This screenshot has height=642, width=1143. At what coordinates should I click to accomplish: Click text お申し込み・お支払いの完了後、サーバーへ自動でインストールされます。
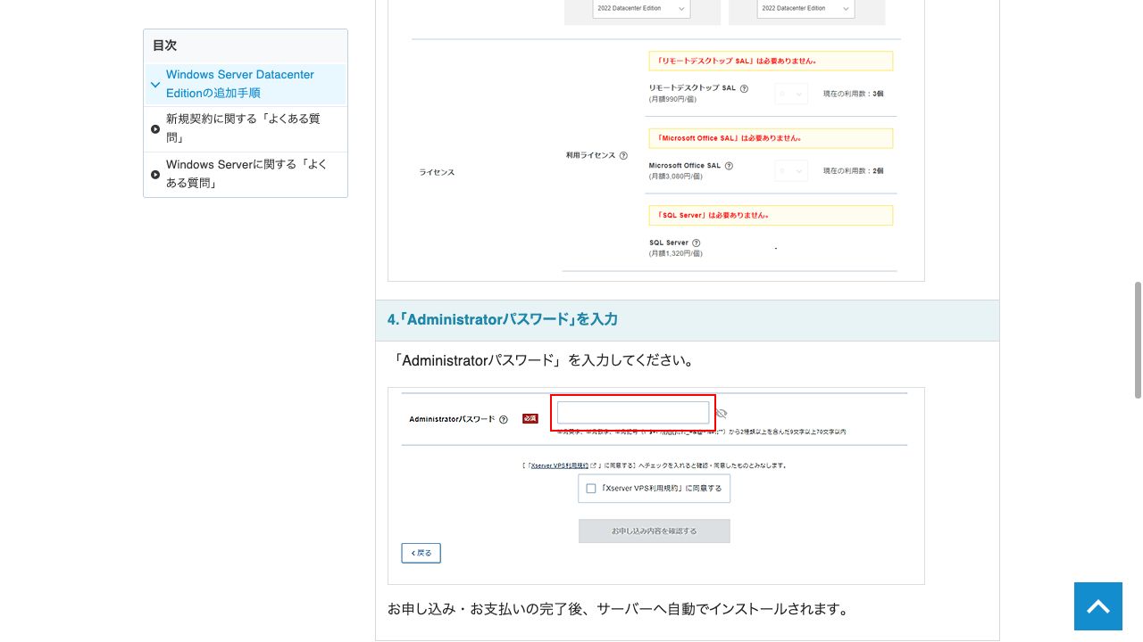pos(617,609)
